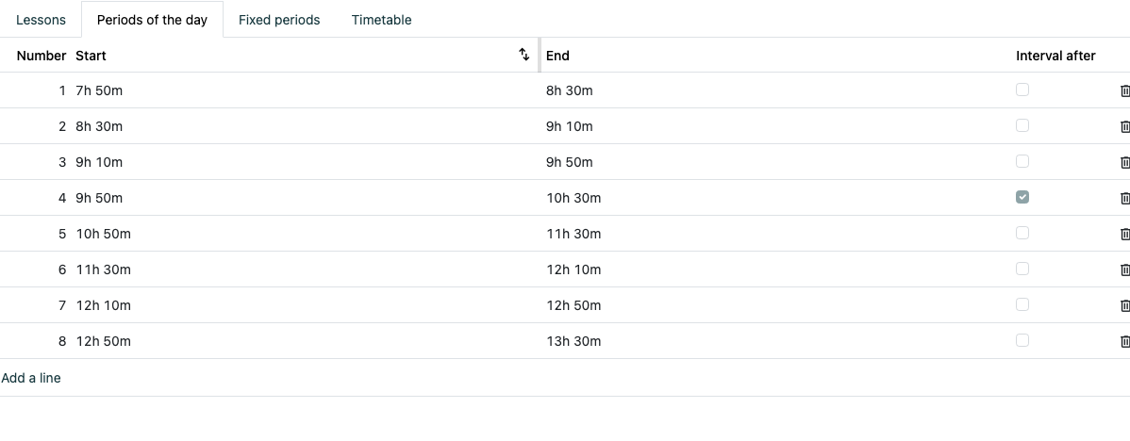
Task: Enable Interval after for period 1
Action: [1022, 90]
